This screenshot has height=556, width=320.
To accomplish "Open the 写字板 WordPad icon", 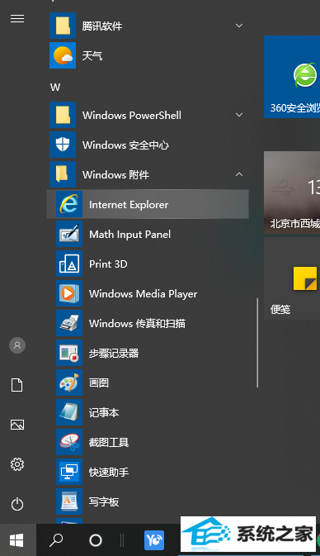I will (69, 502).
